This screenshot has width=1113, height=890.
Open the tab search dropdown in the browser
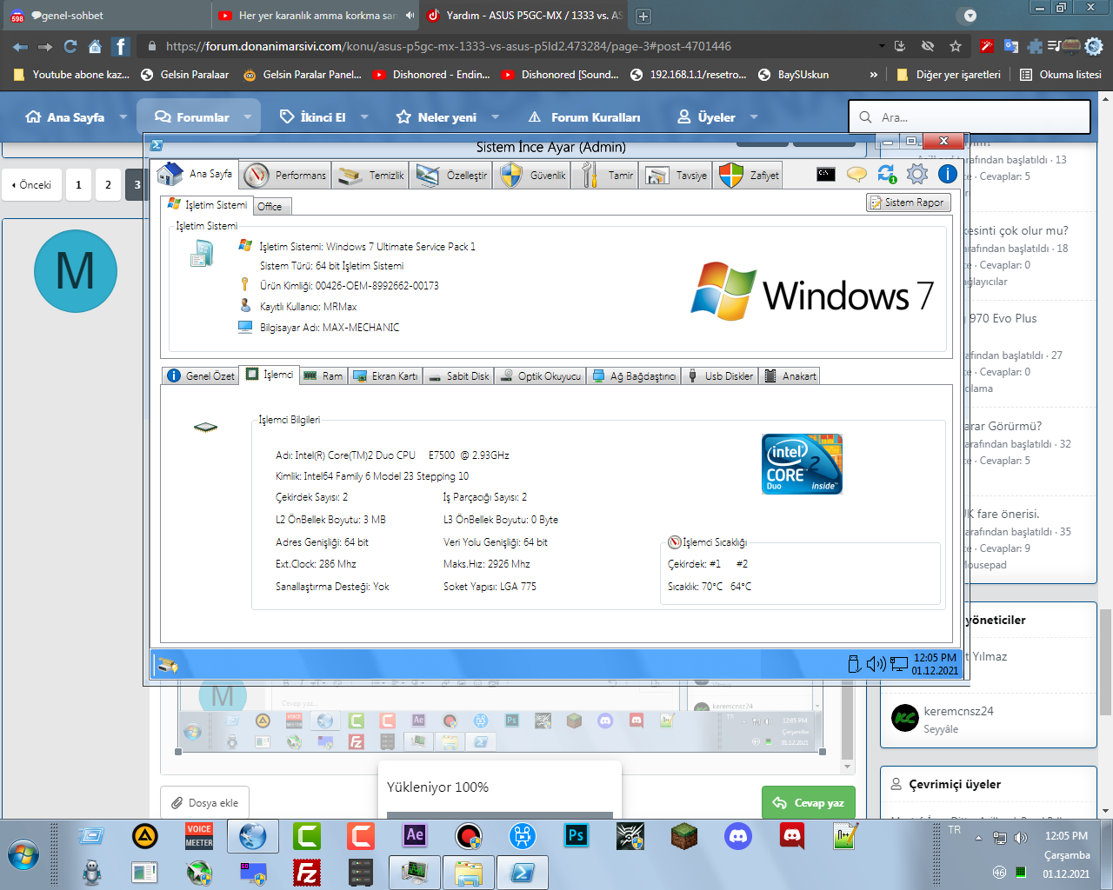click(970, 16)
